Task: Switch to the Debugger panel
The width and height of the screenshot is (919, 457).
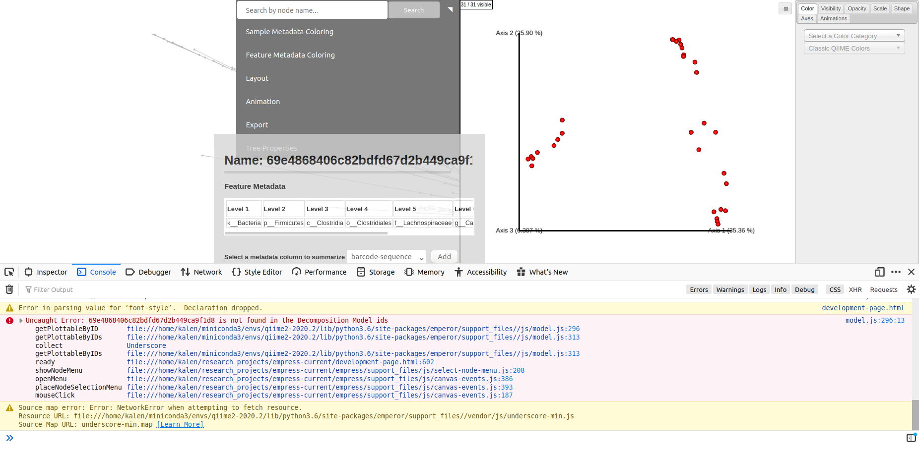Action: pyautogui.click(x=148, y=272)
